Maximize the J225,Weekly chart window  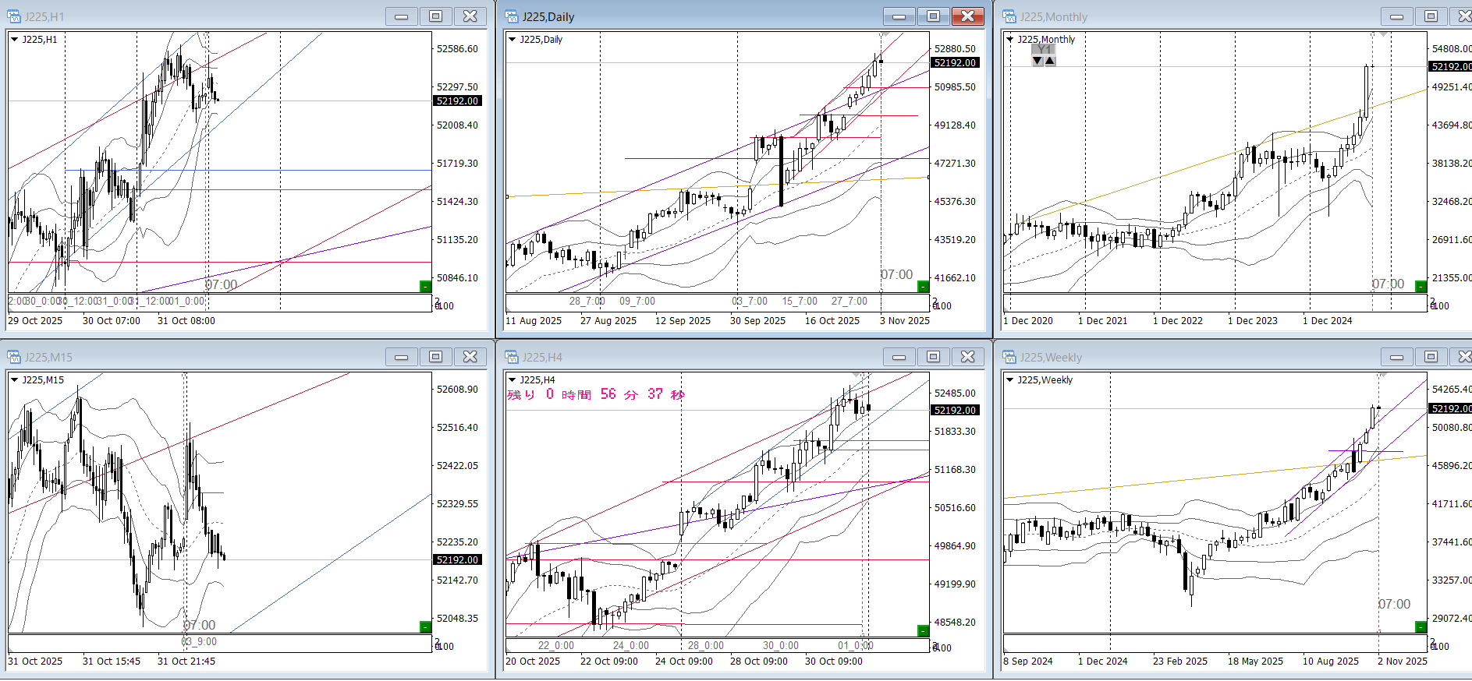tap(1431, 357)
